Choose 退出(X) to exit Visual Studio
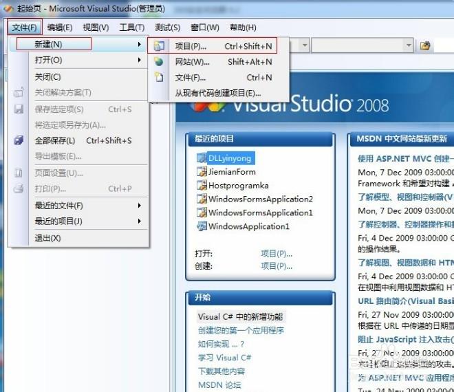Viewport: 454px width, 392px height. [77, 238]
